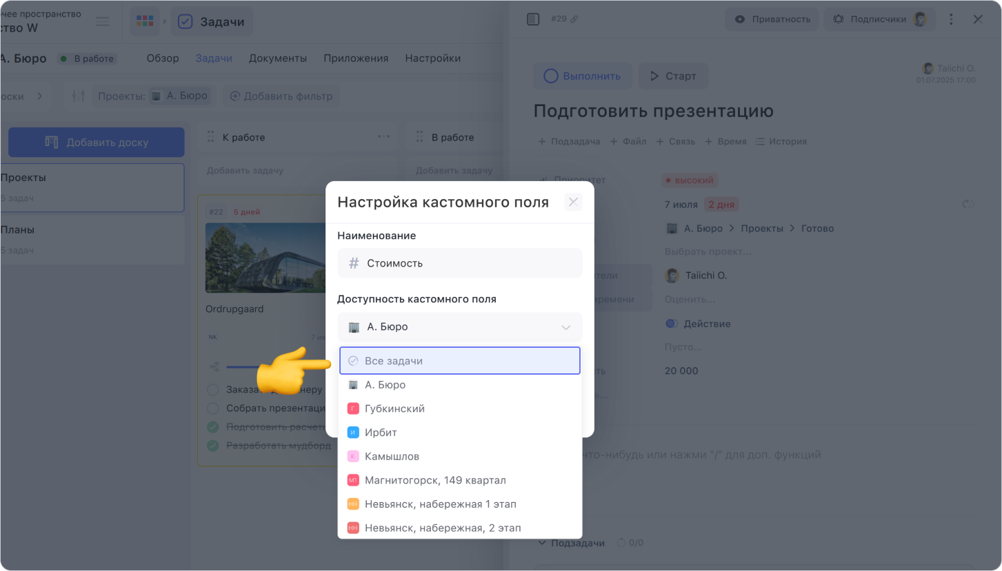Click the pink Камышлов project icon
The width and height of the screenshot is (1002, 571).
(353, 456)
